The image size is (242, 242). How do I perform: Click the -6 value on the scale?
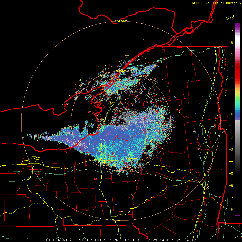point(231,186)
